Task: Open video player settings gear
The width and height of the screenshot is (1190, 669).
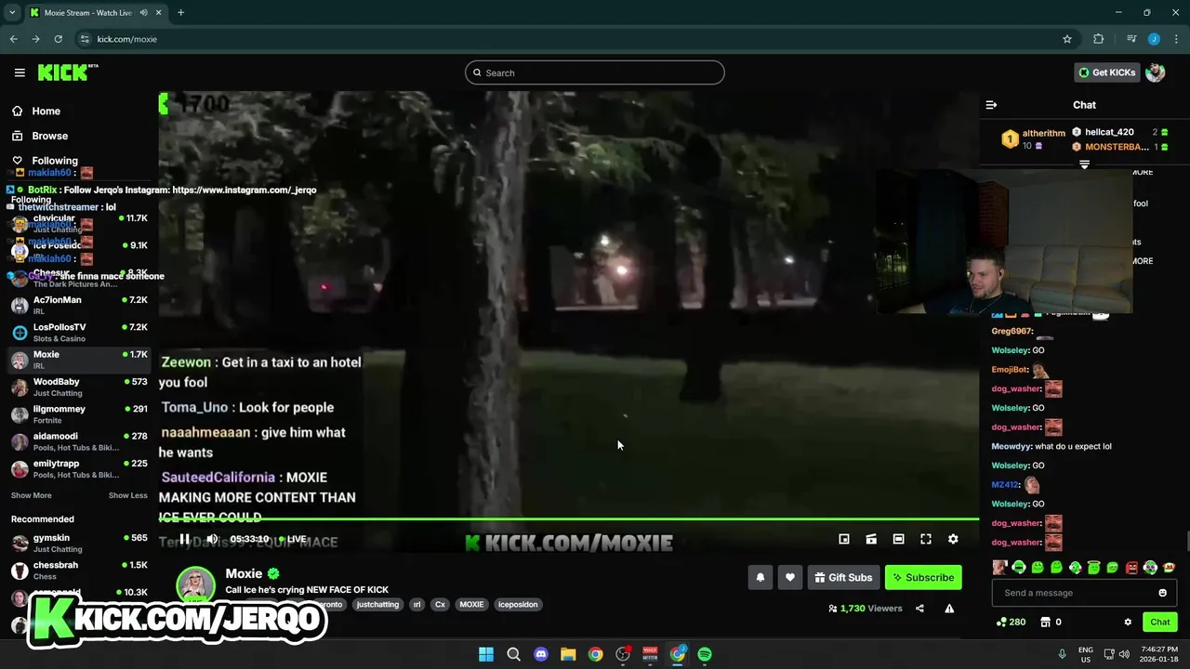Action: [953, 539]
